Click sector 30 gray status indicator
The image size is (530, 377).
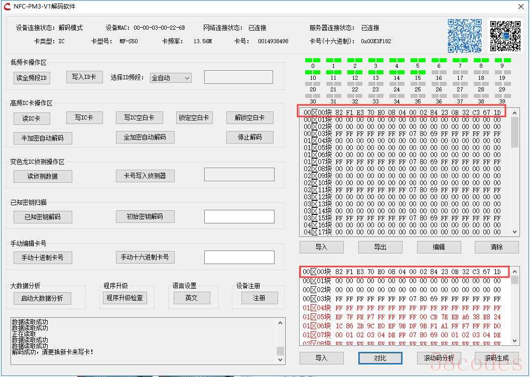[313, 96]
